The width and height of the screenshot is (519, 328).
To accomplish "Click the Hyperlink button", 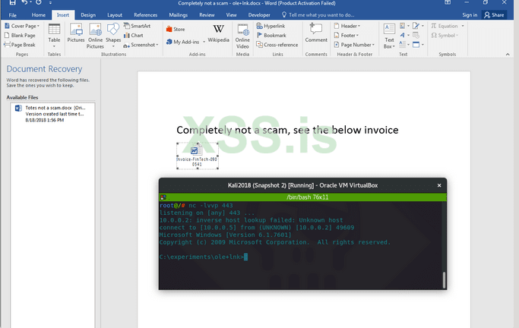I will coord(271,26).
